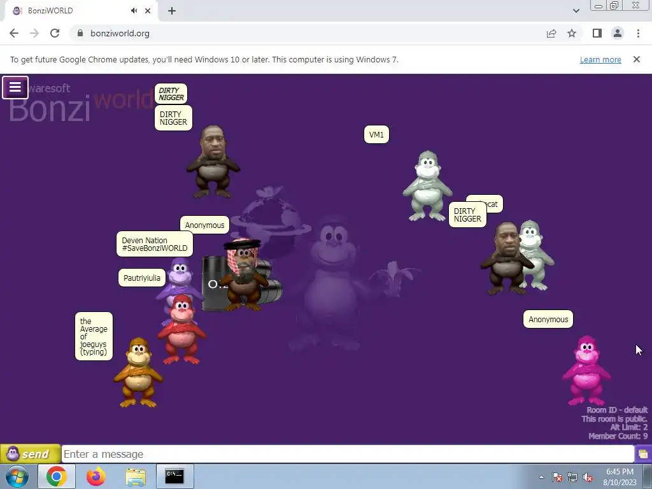Click the yellow send button
This screenshot has width=652, height=489.
[31, 453]
